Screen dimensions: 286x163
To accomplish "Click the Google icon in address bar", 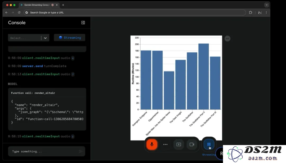I will (27, 13).
